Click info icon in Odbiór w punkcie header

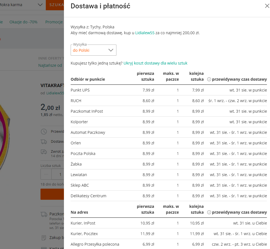(x=209, y=79)
